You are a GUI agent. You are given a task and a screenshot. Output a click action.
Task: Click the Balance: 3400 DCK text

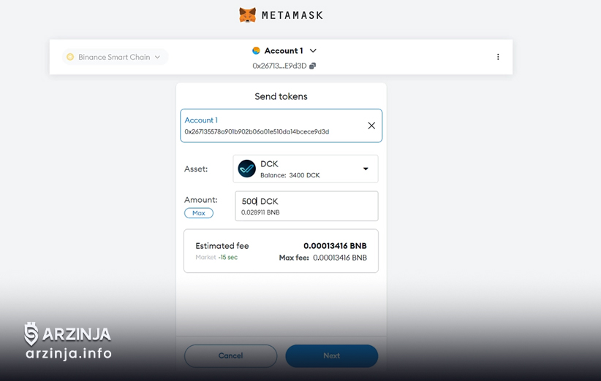(x=290, y=175)
